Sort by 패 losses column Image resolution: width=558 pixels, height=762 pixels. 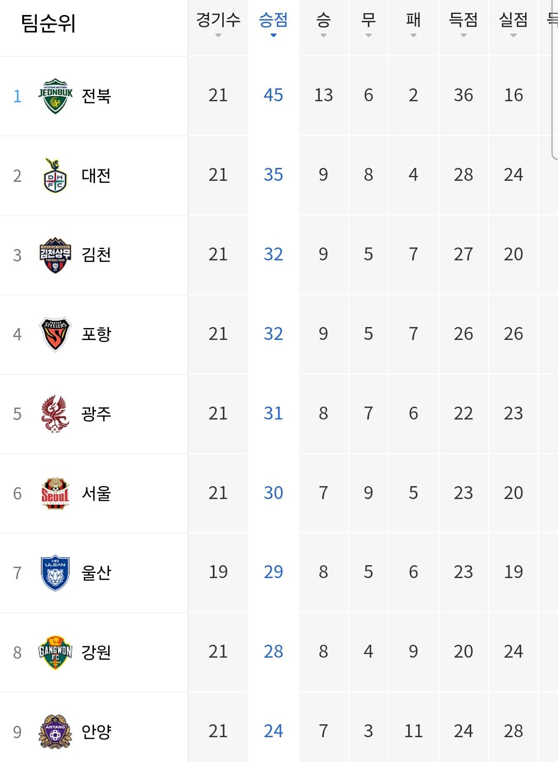413,24
